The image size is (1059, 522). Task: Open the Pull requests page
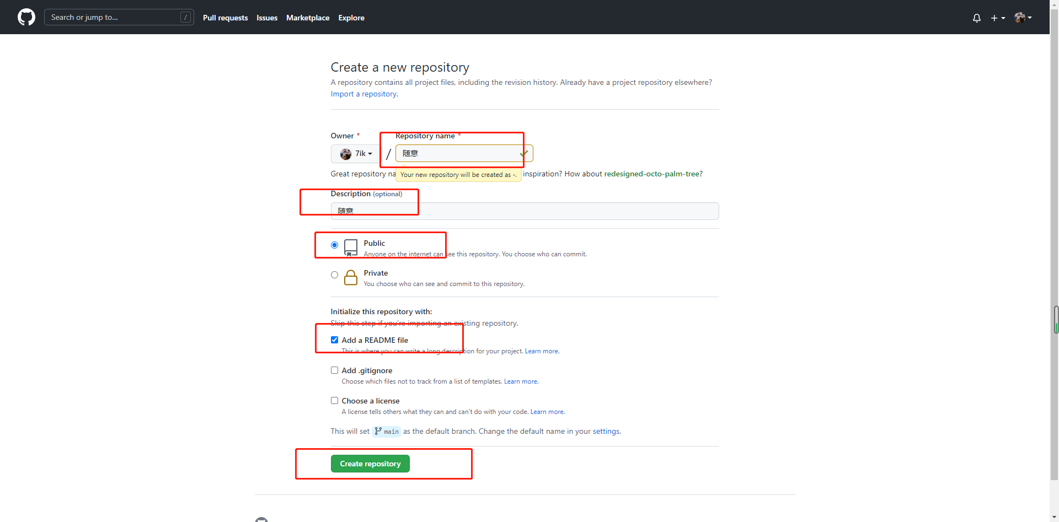click(x=225, y=18)
